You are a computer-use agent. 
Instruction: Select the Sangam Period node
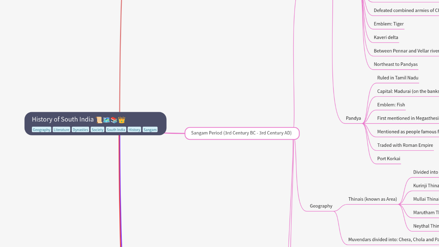[241, 133]
